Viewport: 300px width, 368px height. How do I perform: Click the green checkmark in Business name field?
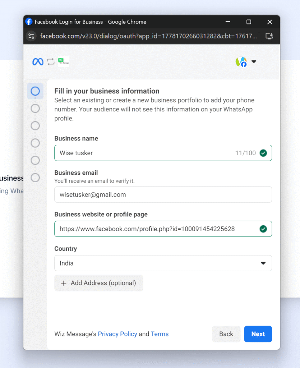point(263,153)
